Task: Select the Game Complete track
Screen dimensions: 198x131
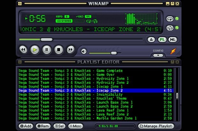Action: (96, 71)
